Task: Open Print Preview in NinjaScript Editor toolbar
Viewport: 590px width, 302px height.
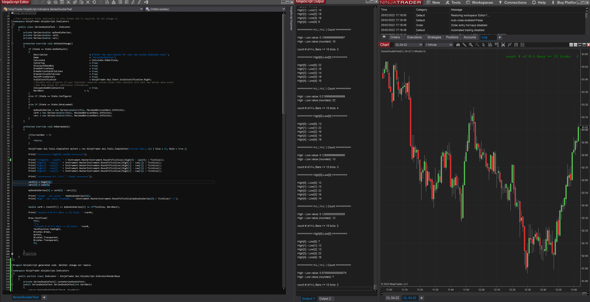Action: [55, 2]
